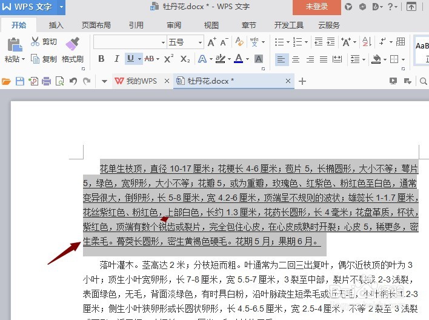Insert table grid icon

(401, 42)
